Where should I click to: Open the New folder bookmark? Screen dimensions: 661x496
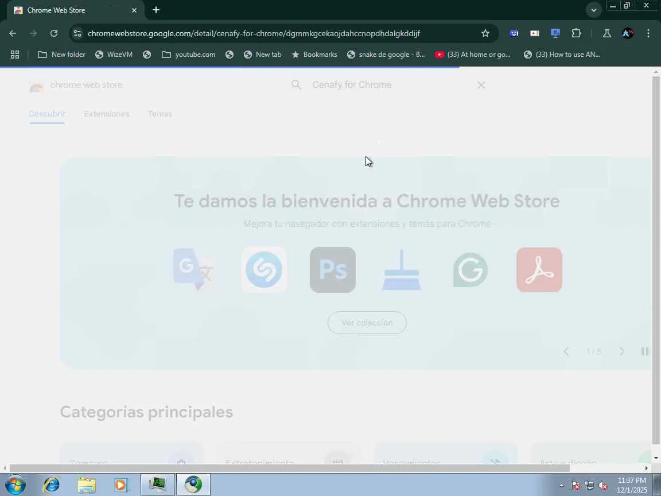pyautogui.click(x=61, y=55)
